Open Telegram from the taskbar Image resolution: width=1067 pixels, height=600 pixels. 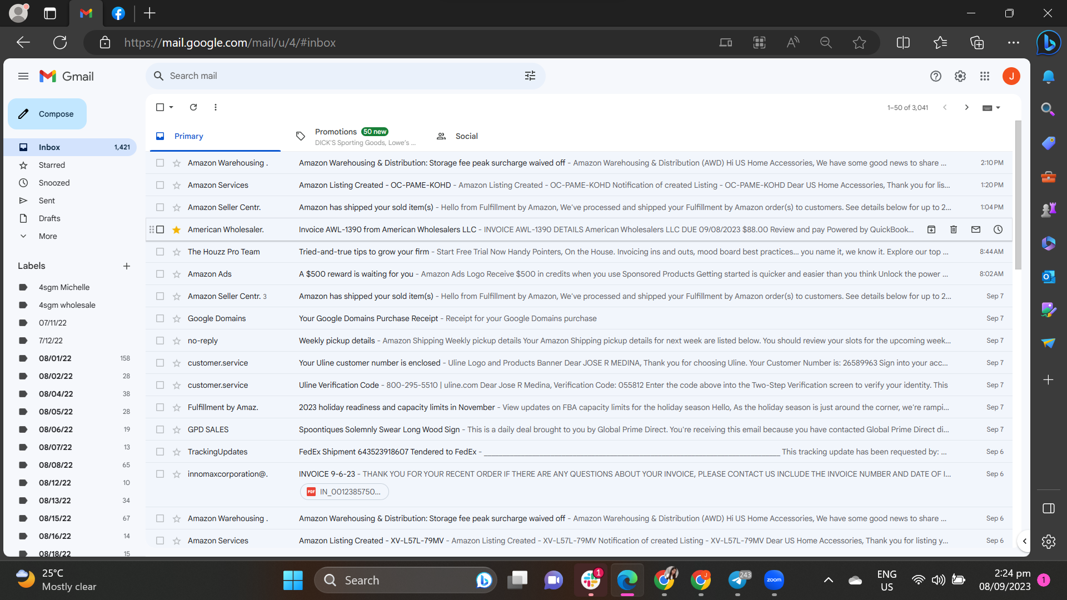point(738,580)
